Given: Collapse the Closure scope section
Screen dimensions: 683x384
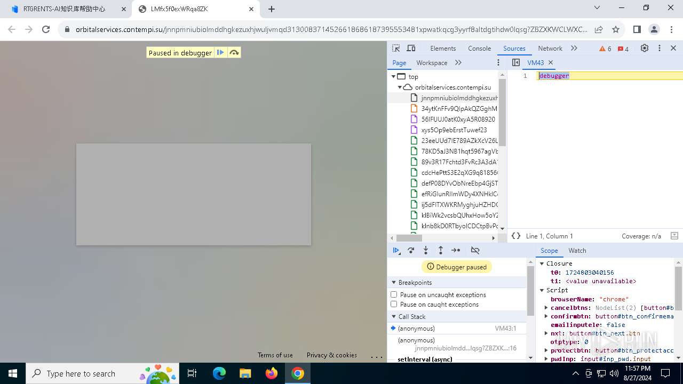Looking at the screenshot, I should [x=542, y=263].
